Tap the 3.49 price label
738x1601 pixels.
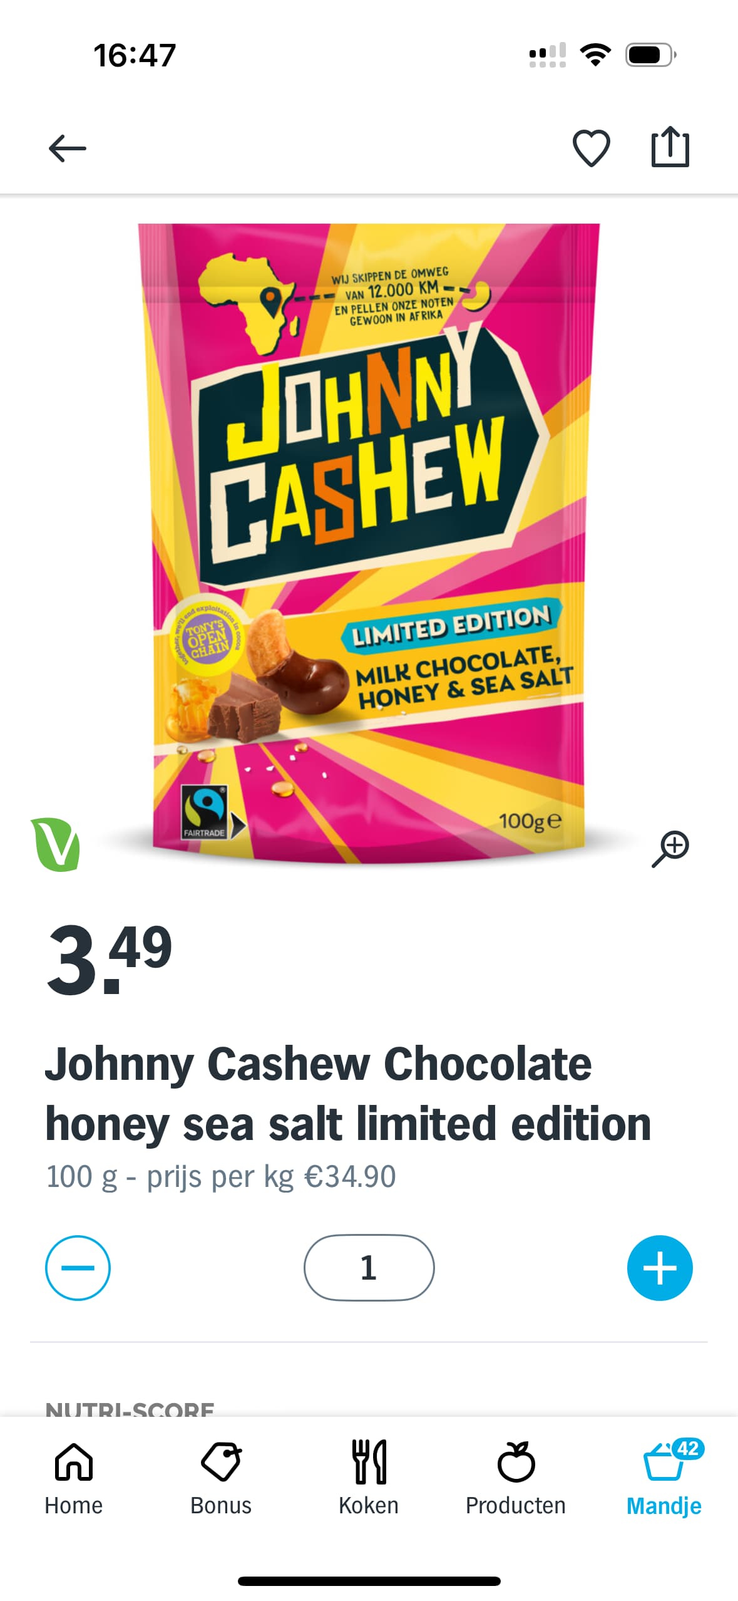click(x=110, y=960)
